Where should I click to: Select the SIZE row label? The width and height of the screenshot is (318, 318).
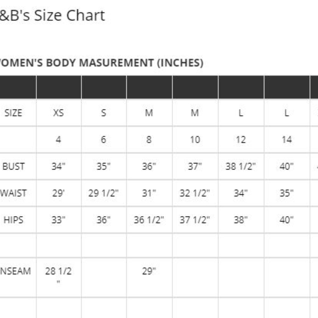(13, 113)
